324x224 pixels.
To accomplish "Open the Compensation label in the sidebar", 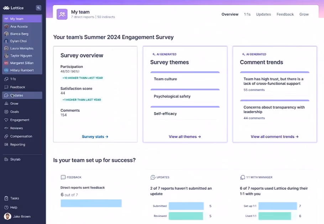I will [x=21, y=136].
